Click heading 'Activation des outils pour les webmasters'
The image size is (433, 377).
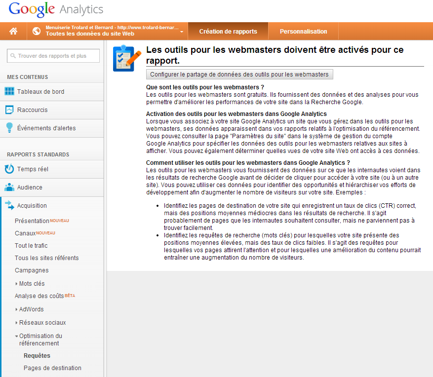pos(236,114)
